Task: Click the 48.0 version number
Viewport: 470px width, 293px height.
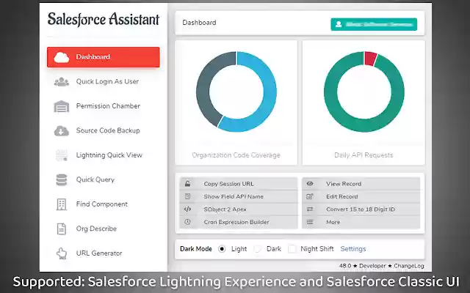Action: coord(345,266)
